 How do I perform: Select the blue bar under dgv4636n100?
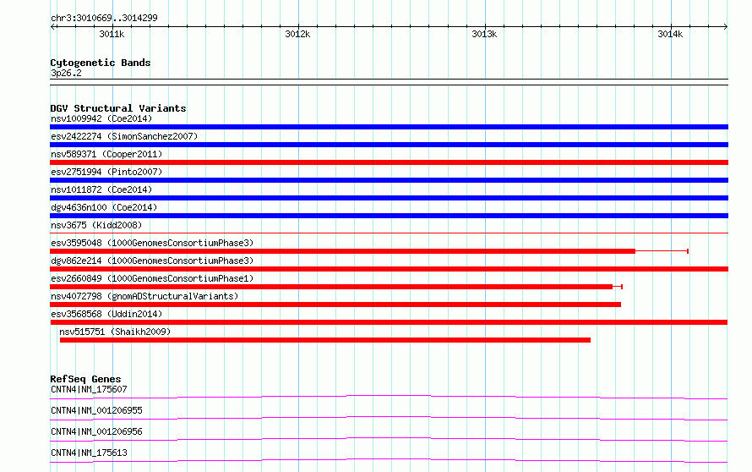coord(389,216)
